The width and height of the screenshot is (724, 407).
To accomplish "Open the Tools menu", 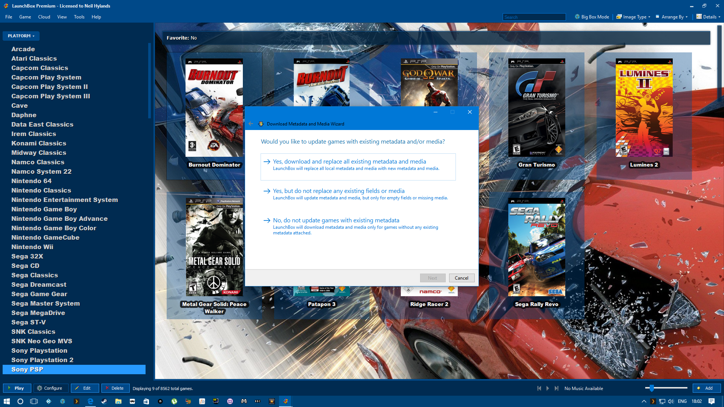I will [x=79, y=17].
